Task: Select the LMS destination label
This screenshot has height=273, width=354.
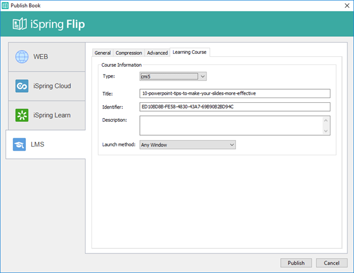Action: click(38, 144)
